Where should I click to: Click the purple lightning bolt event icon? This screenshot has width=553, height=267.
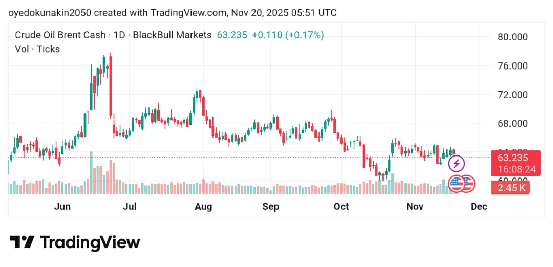pos(457,164)
